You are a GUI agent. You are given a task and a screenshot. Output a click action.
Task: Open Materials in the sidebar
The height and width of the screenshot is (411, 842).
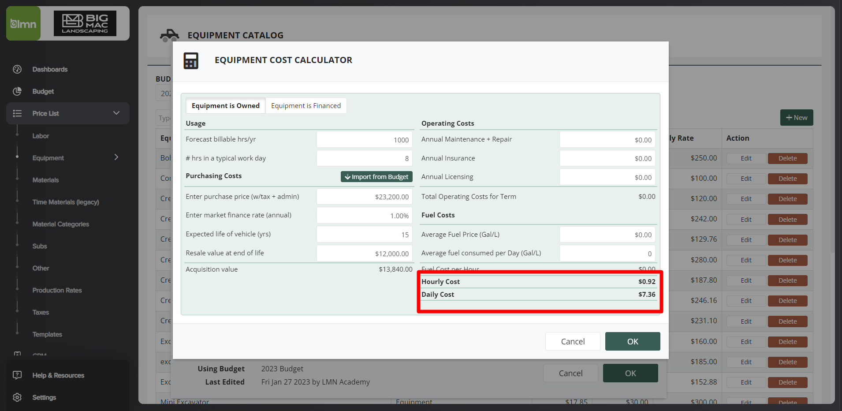point(45,180)
